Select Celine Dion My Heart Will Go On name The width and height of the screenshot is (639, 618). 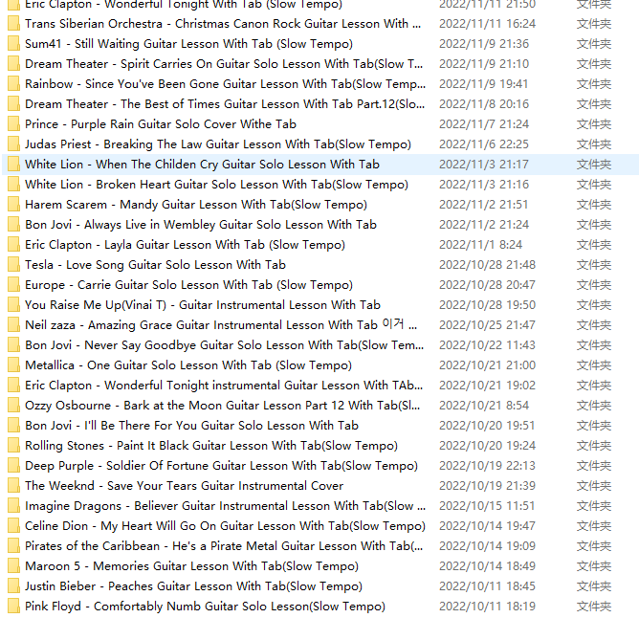point(225,526)
